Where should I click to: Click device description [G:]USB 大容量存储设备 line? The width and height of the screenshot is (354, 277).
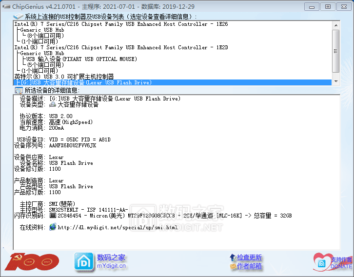pos(115,99)
